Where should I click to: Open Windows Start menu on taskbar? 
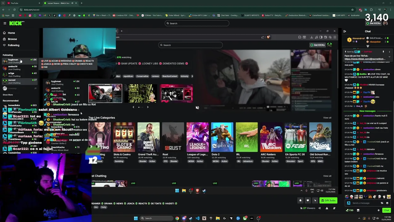(x=136, y=218)
